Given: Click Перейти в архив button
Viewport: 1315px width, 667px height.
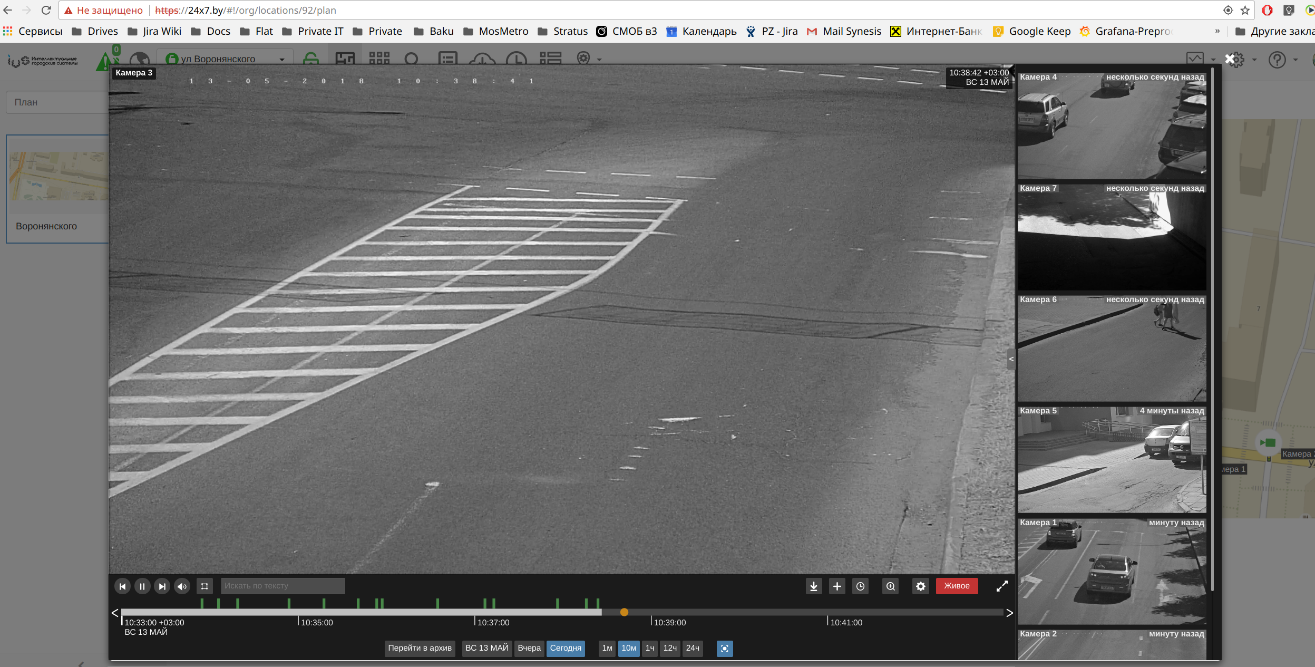Looking at the screenshot, I should coord(420,648).
